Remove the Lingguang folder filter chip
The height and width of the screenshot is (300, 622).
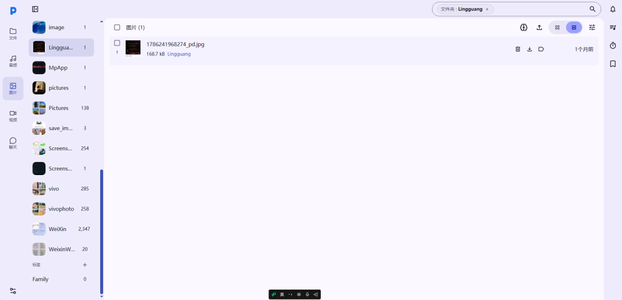tap(487, 9)
